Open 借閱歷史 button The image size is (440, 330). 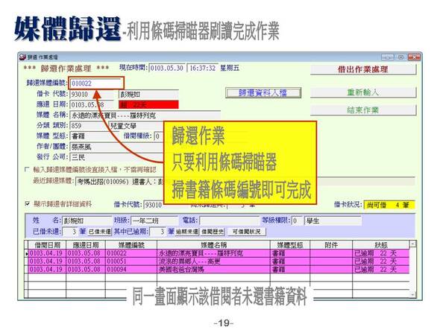tap(213, 232)
